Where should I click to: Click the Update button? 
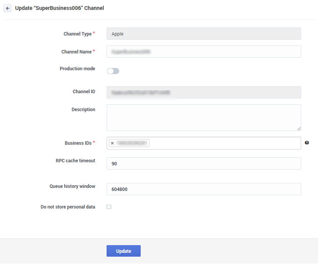tap(123, 251)
